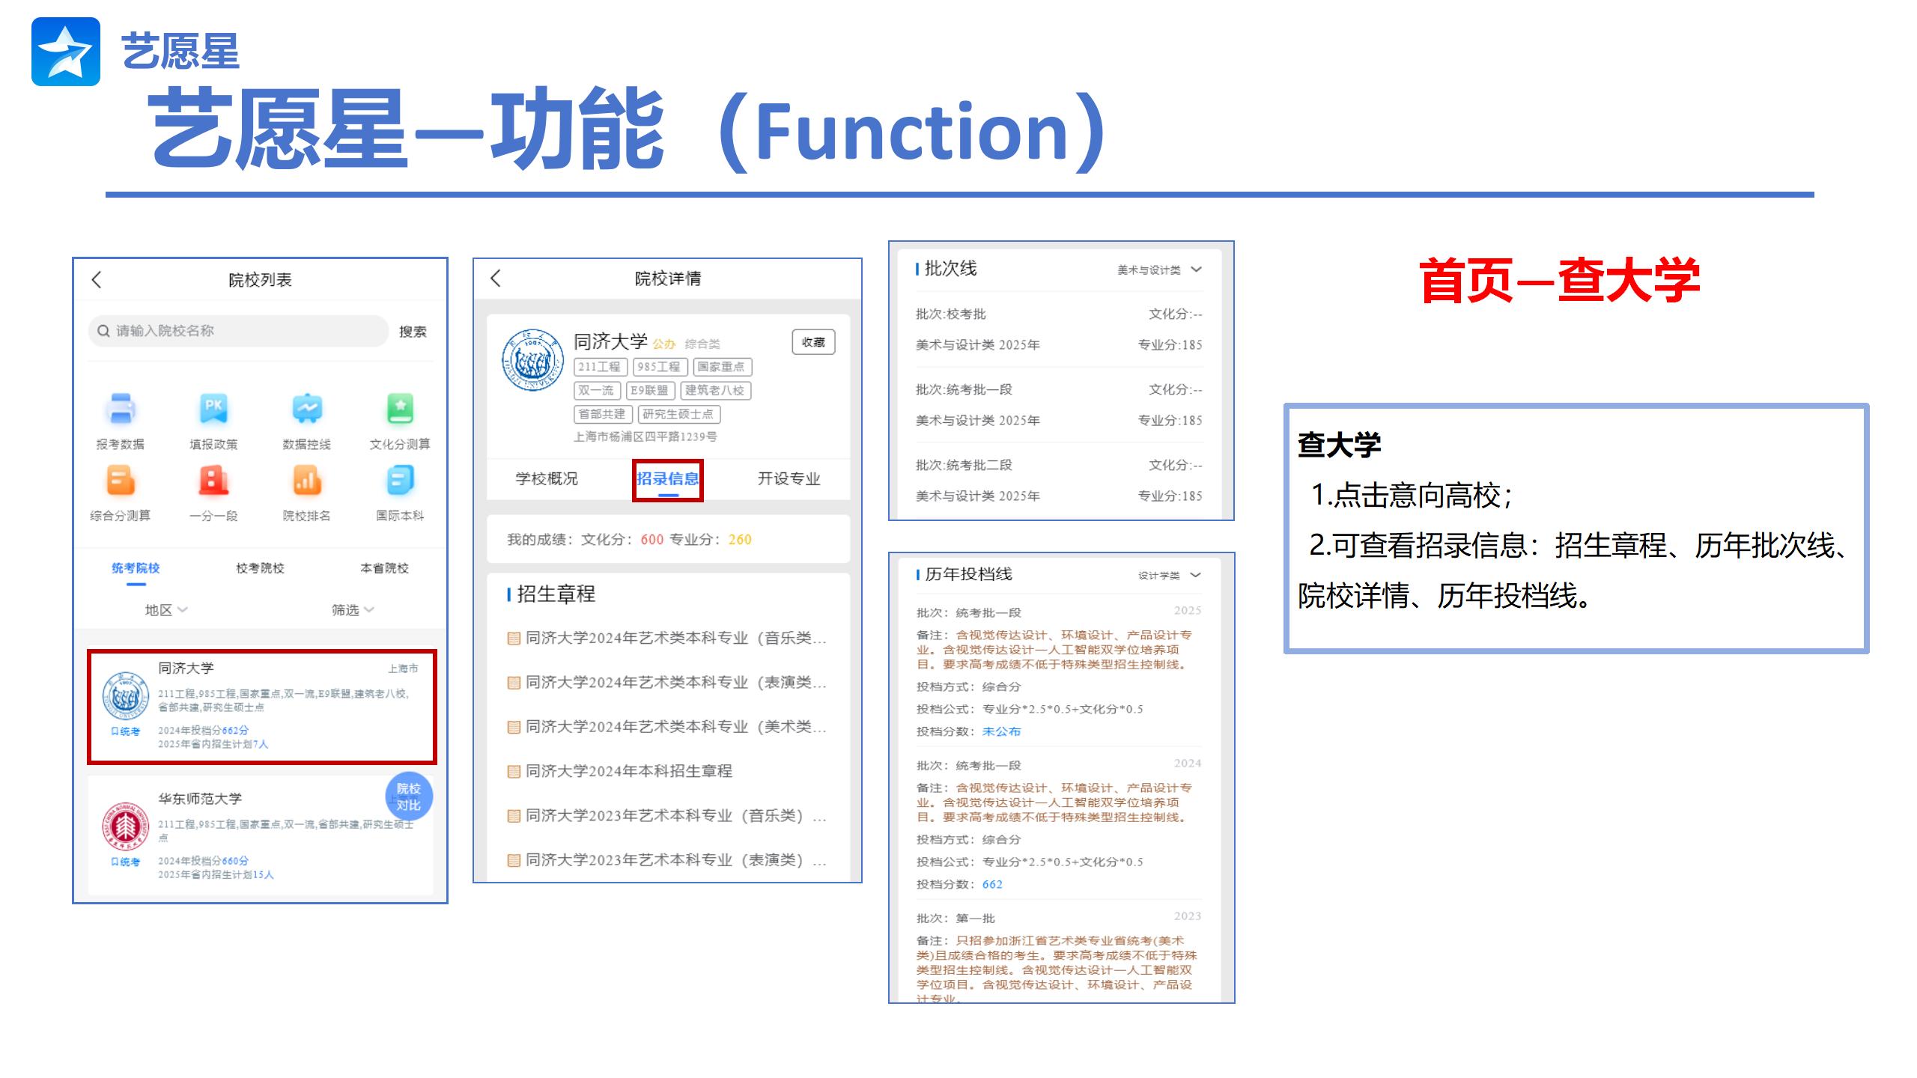
Task: Open the 美术与设计类 batch line dropdown
Action: click(x=1158, y=269)
